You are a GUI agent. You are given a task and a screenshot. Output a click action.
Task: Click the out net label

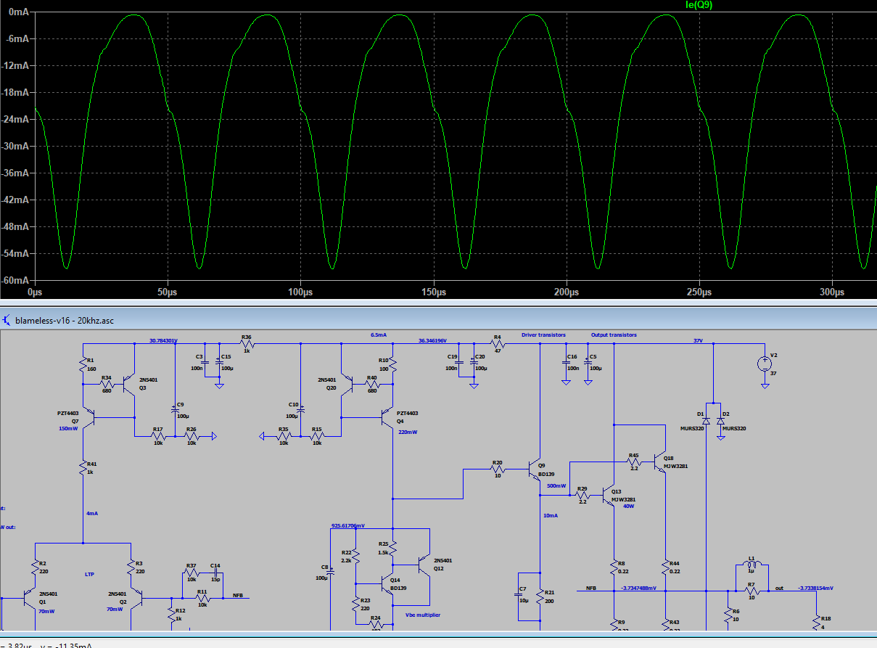click(x=779, y=588)
